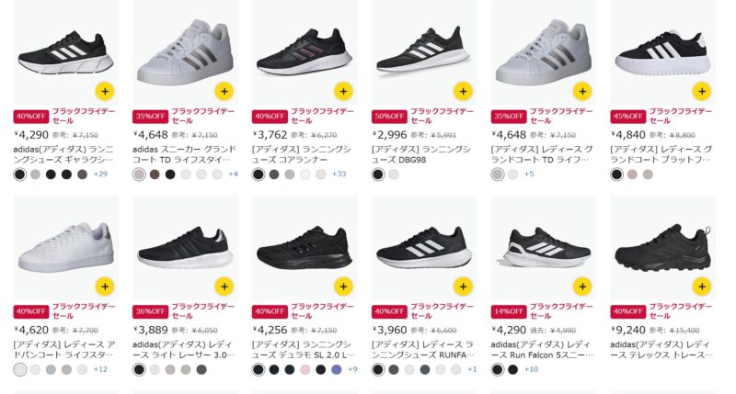Click the 14%OFF badge on Run Falcon 5
Image resolution: width=736 pixels, height=394 pixels.
(x=509, y=311)
